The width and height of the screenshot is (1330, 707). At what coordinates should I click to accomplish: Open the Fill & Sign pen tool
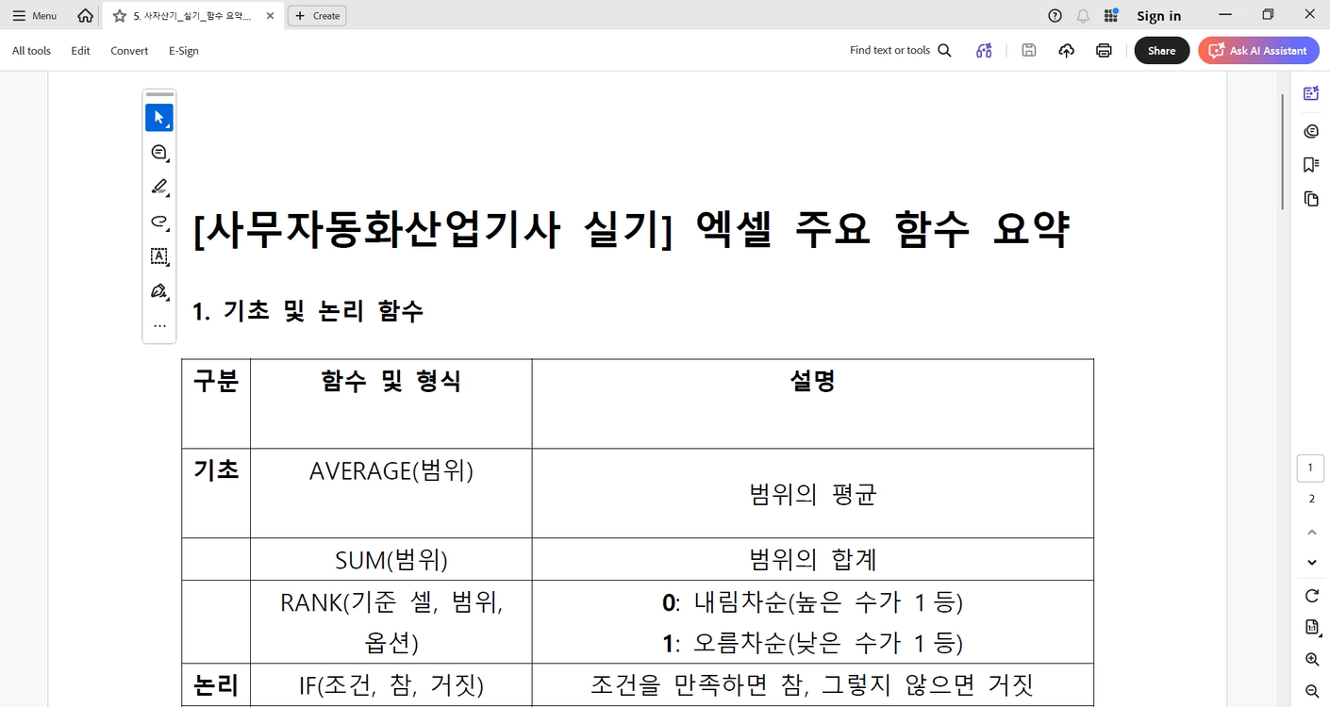coord(159,291)
